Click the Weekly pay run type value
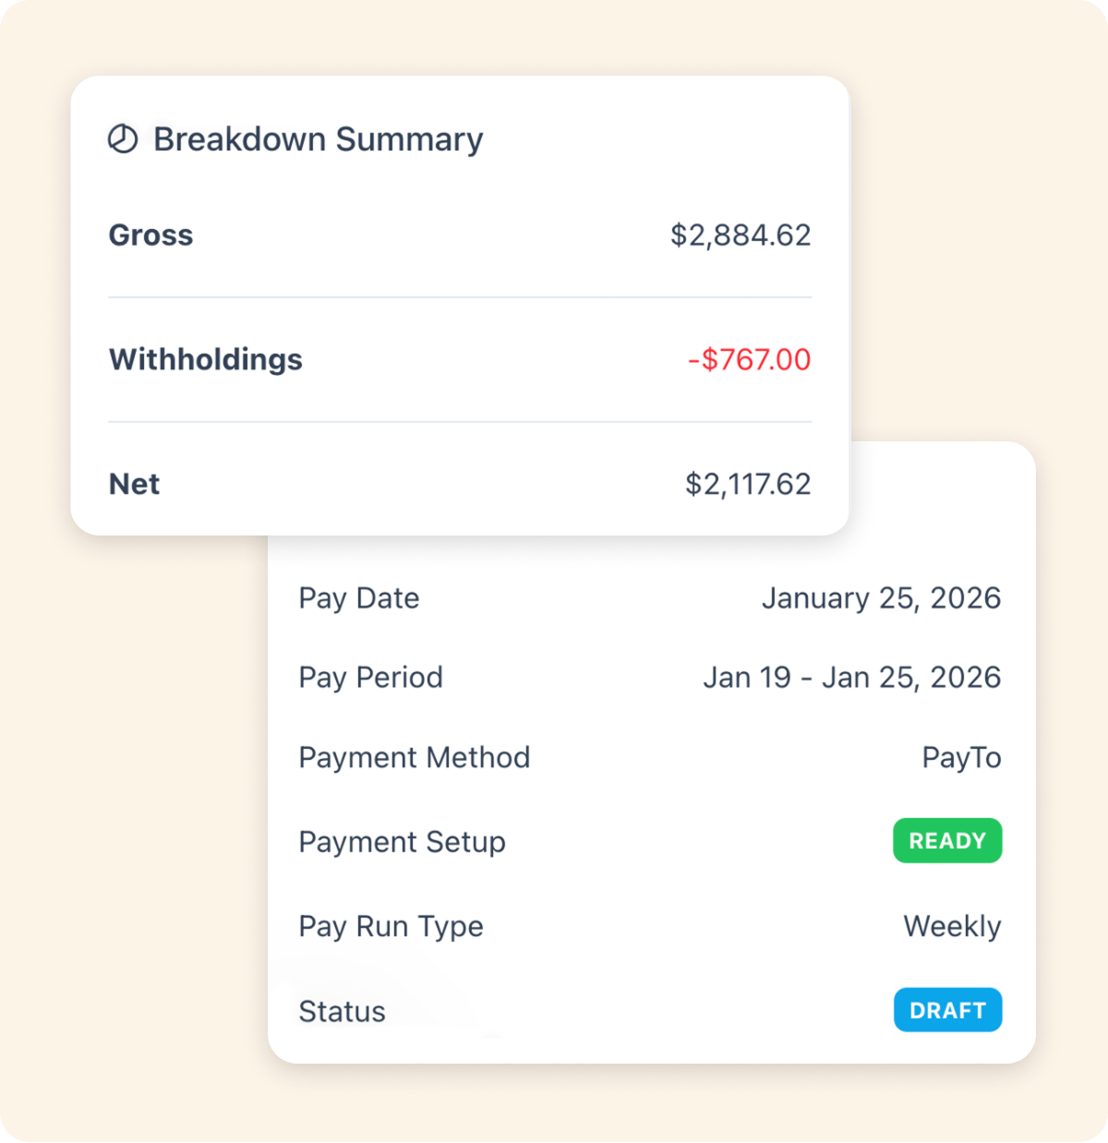 (952, 927)
